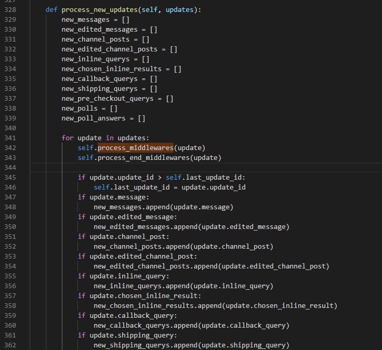Click process_end_middlewares call on line 343

click(149, 158)
